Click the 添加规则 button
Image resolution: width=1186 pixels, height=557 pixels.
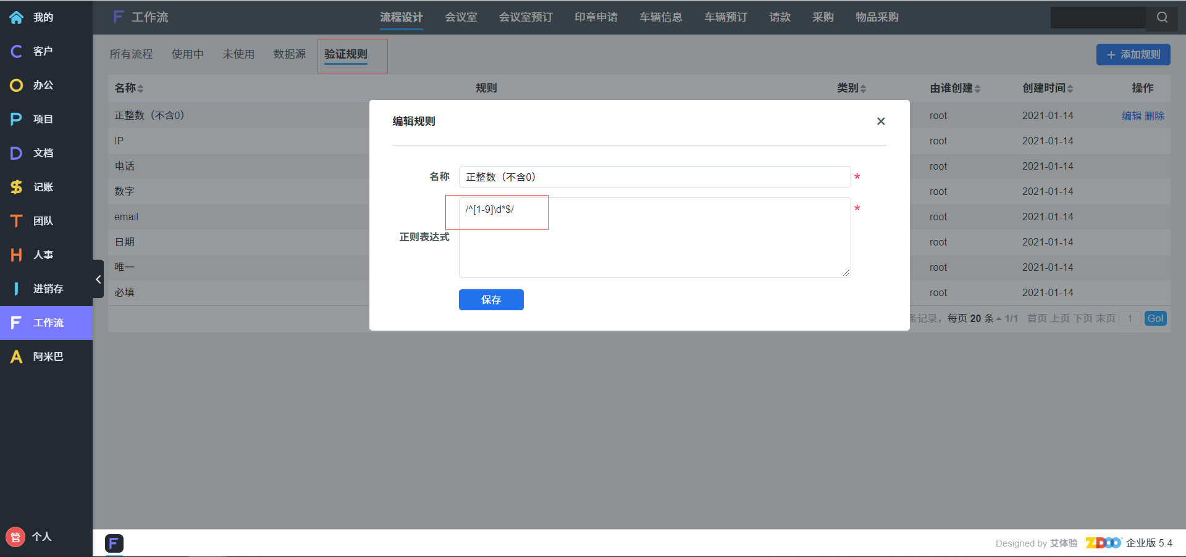[x=1133, y=54]
